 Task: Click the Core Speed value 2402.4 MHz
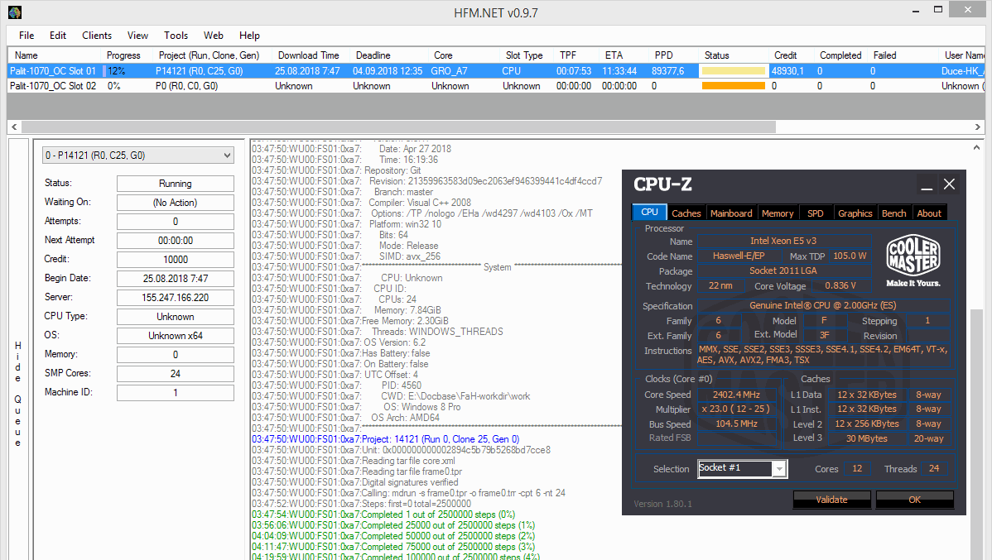[736, 395]
